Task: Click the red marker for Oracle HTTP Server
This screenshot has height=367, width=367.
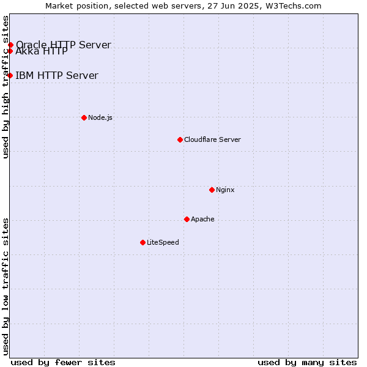Action: click(10, 45)
